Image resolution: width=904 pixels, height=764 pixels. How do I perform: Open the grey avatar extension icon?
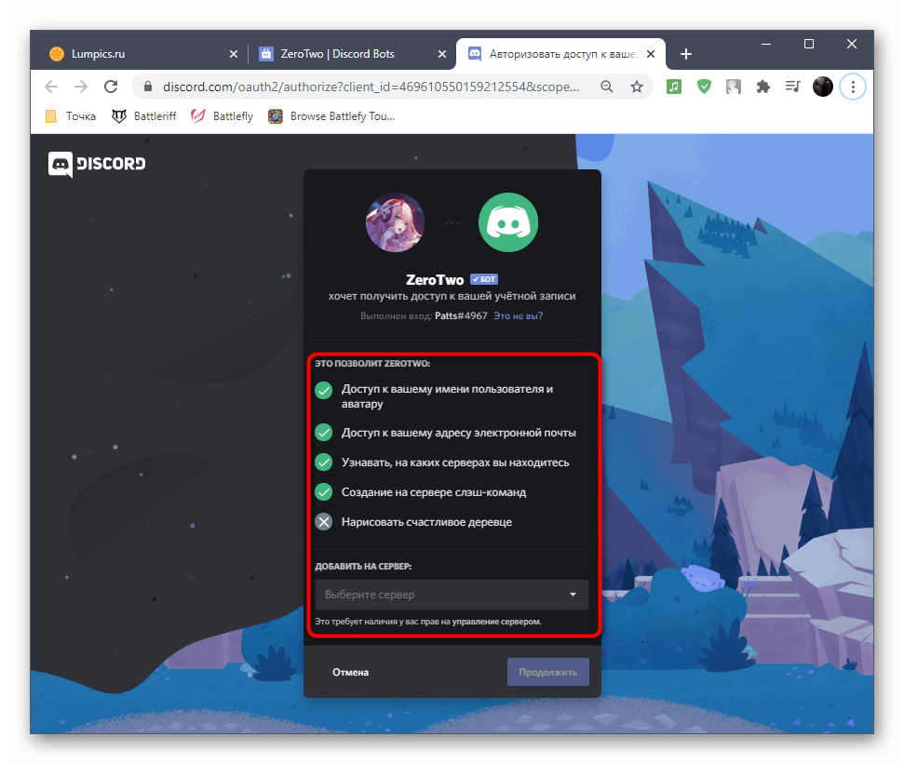coord(734,87)
